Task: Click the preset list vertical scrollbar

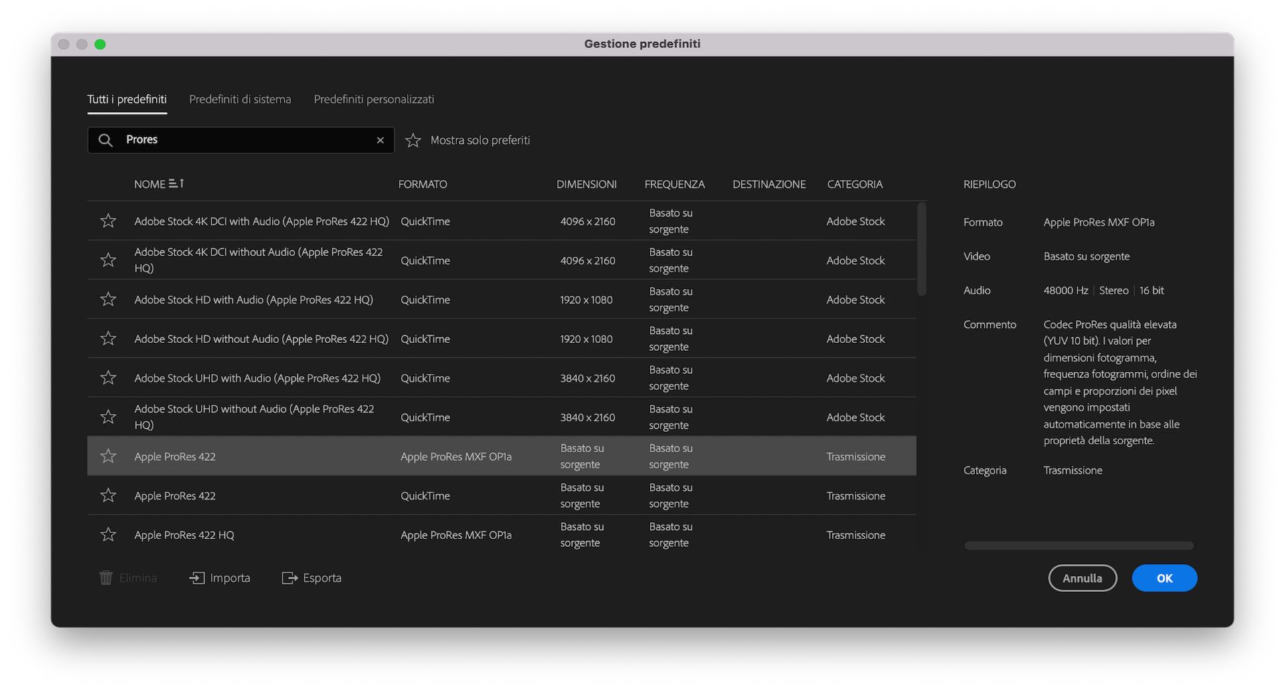Action: [922, 249]
